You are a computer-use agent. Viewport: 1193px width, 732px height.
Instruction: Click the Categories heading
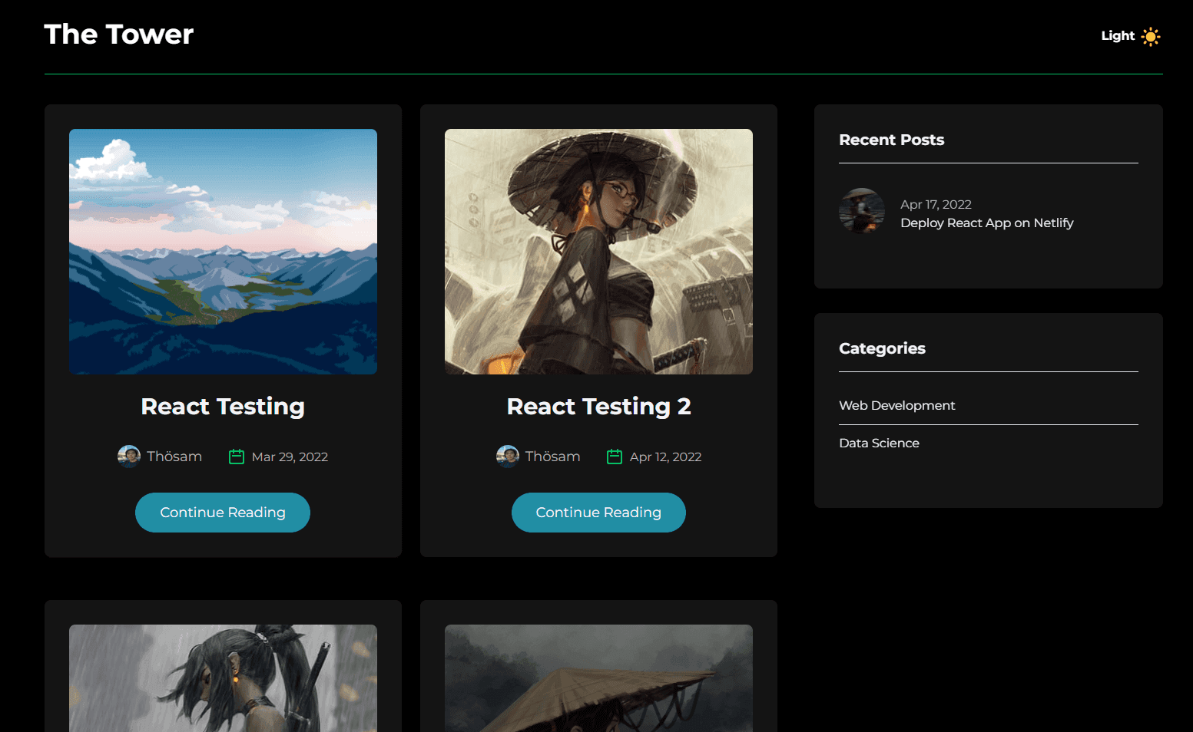coord(882,348)
